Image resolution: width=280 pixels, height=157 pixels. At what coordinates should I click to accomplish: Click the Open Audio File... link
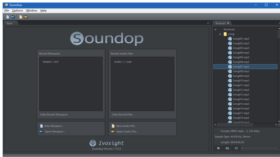127,132
